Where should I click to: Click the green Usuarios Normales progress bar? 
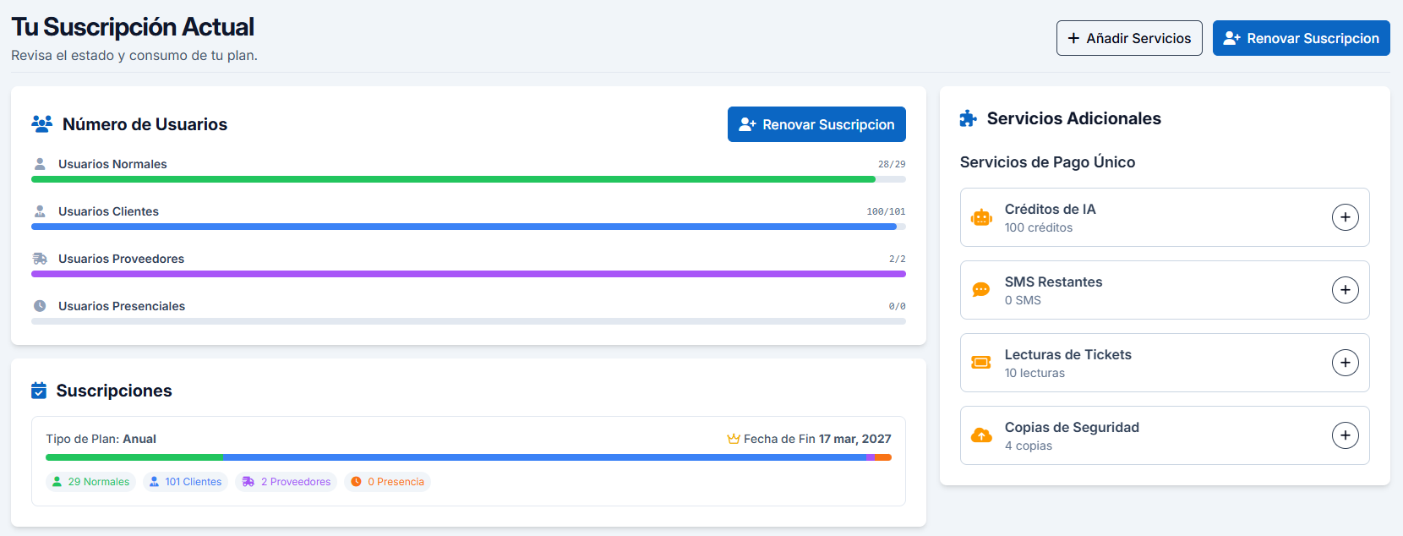click(453, 179)
